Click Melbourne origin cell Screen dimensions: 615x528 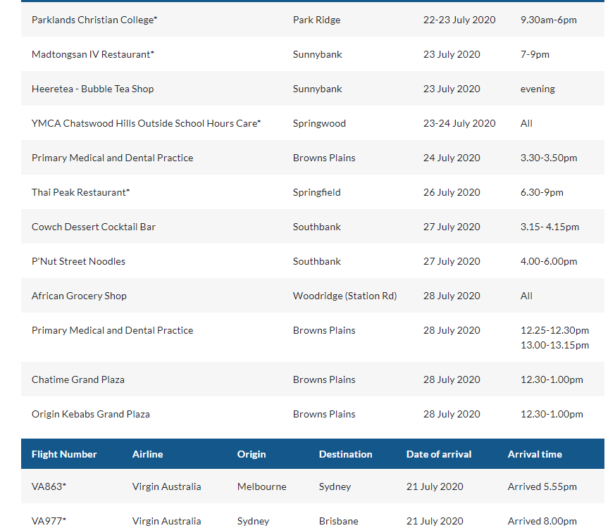click(x=261, y=486)
